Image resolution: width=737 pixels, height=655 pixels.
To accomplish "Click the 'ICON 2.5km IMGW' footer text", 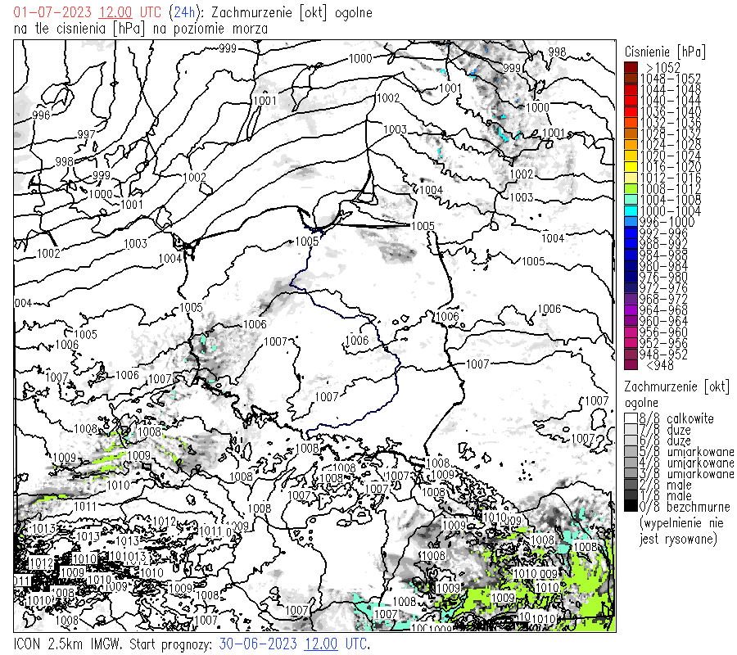I will (x=67, y=644).
